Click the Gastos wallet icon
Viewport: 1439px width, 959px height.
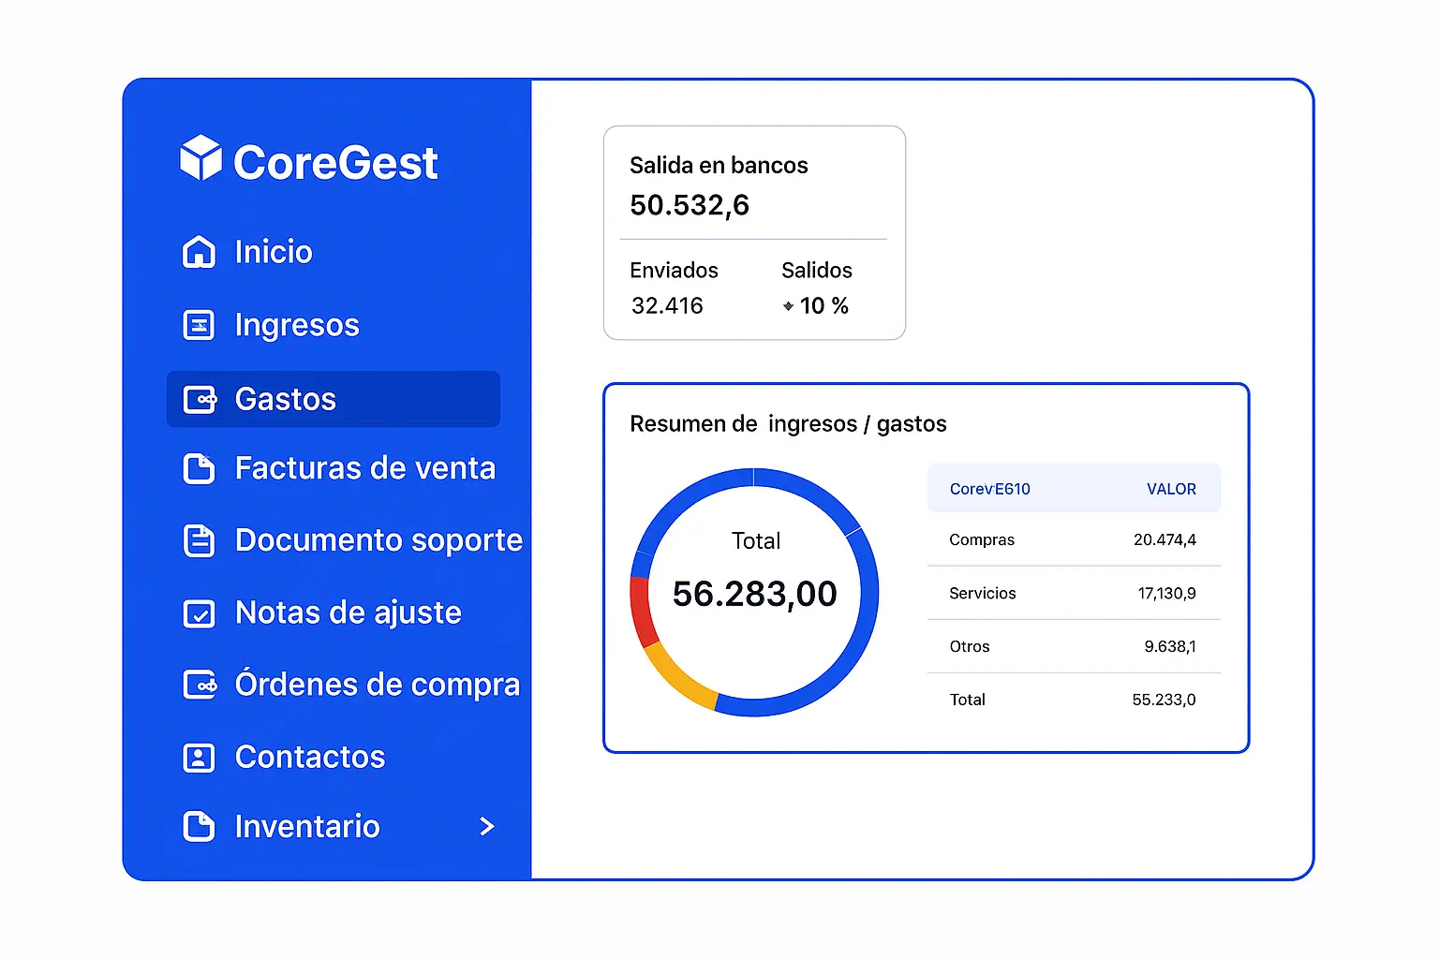tap(200, 400)
